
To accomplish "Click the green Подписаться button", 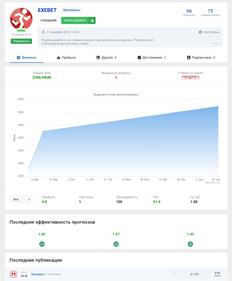I will tap(21, 41).
